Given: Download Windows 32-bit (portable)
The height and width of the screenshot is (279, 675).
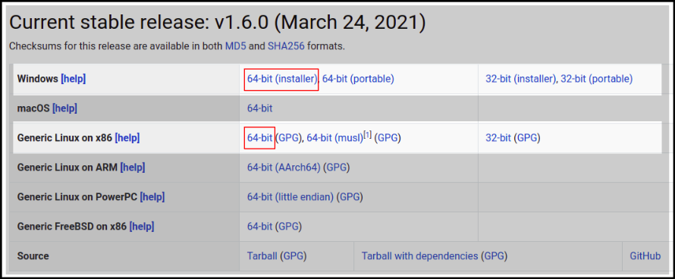Looking at the screenshot, I should (597, 79).
